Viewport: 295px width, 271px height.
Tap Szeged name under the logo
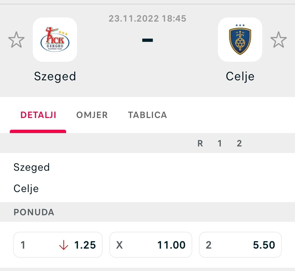(x=55, y=76)
